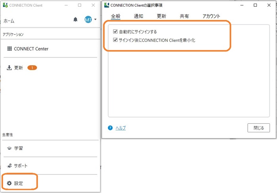The height and width of the screenshot is (193, 277).
Task: Switch to the 通知 tab
Action: 139,16
